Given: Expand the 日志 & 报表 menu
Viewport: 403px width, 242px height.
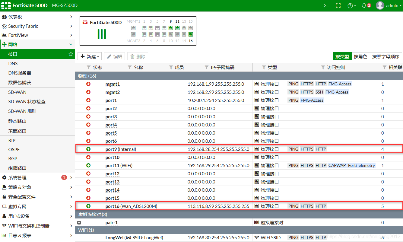Looking at the screenshot, I should point(37,235).
